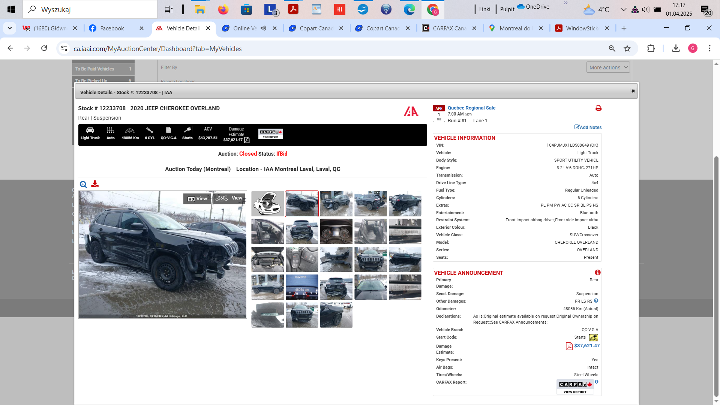
Task: Open CARFAX View Report in announcement panel
Action: (575, 387)
